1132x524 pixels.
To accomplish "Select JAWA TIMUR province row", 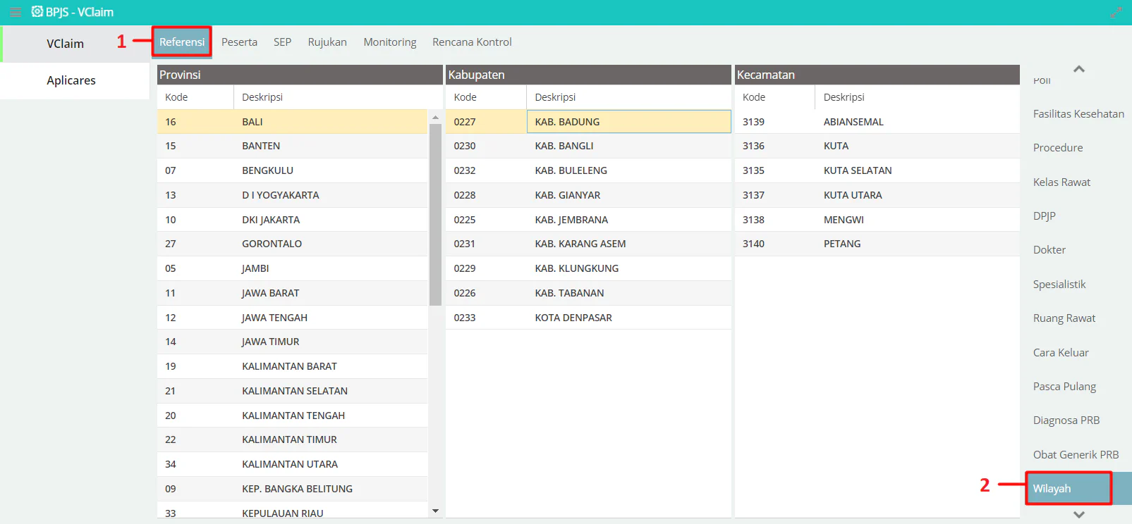I will click(x=293, y=342).
